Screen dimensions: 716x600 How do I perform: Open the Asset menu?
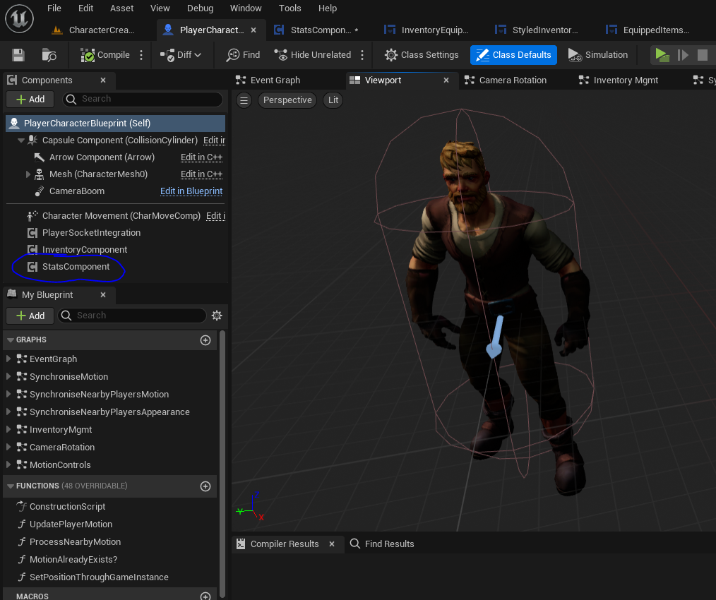click(121, 8)
